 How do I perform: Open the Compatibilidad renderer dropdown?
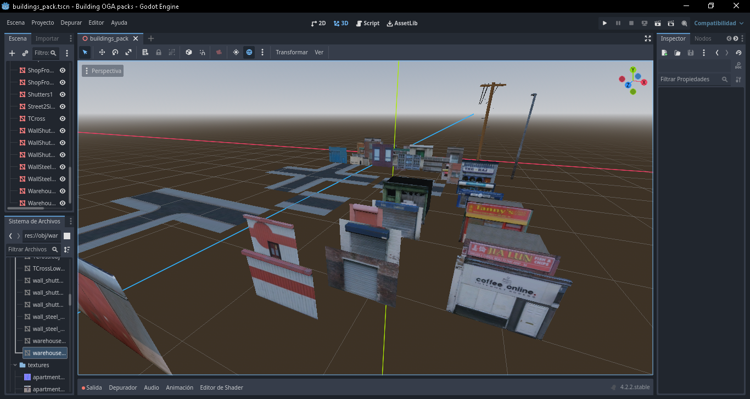pyautogui.click(x=719, y=23)
